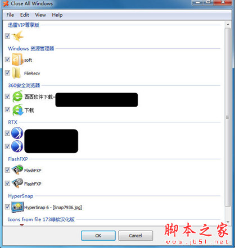This screenshot has width=235, height=248.
Task: Click the first RTX blue sphere icon
Action: (17, 133)
